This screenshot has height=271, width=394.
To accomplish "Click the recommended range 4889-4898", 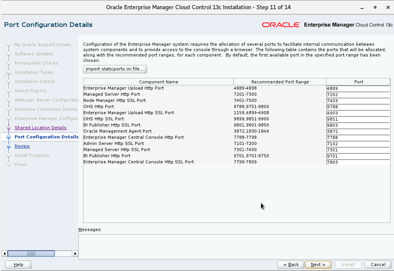I will (x=245, y=88).
